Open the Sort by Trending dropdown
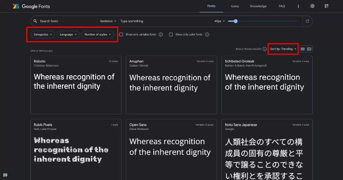Image resolution: width=343 pixels, height=180 pixels. 283,49
